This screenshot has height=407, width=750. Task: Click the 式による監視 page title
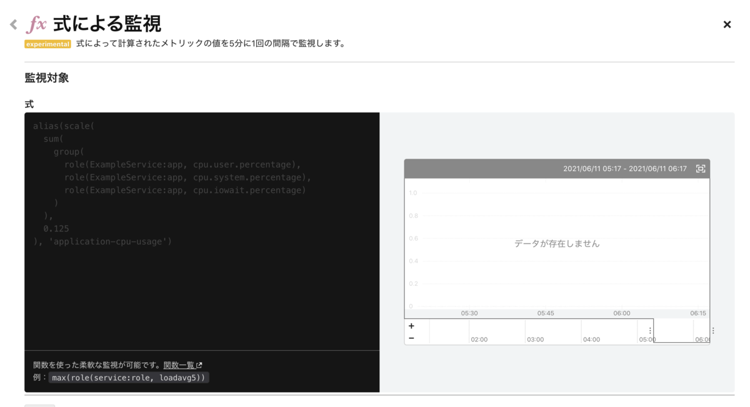tap(107, 24)
